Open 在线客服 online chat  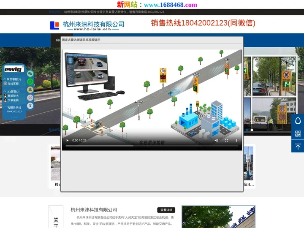tap(11, 84)
